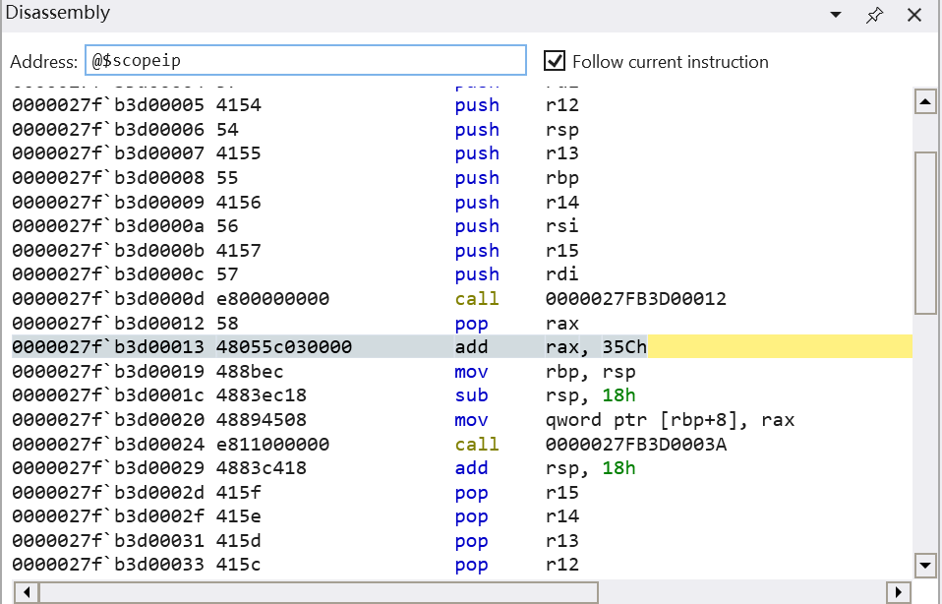Close the Disassembly panel
The image size is (942, 604).
[914, 16]
